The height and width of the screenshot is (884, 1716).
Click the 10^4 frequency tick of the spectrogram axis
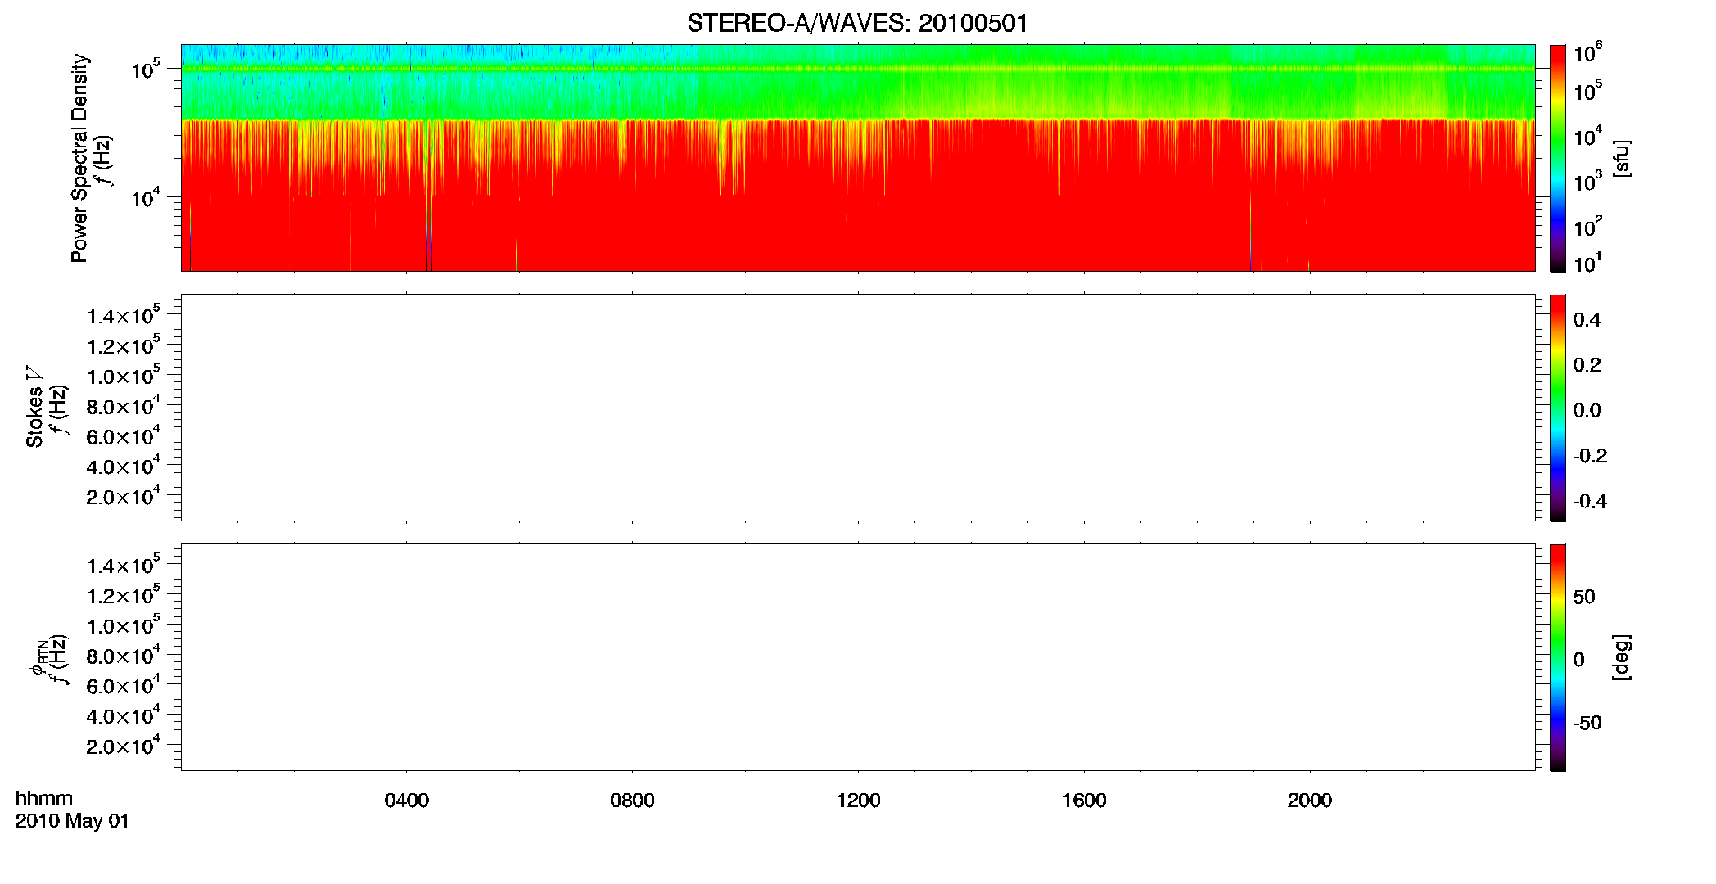click(x=146, y=197)
